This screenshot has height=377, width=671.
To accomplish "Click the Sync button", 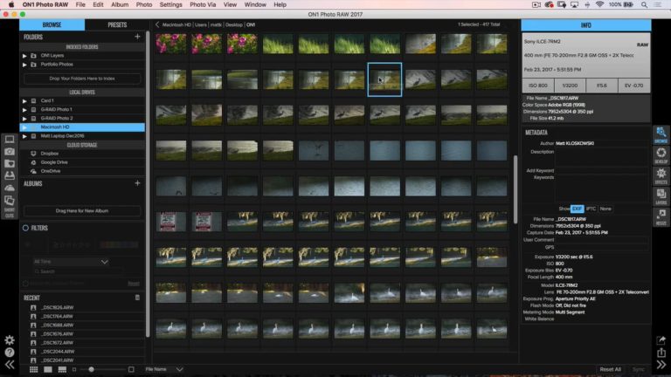I will [638, 369].
